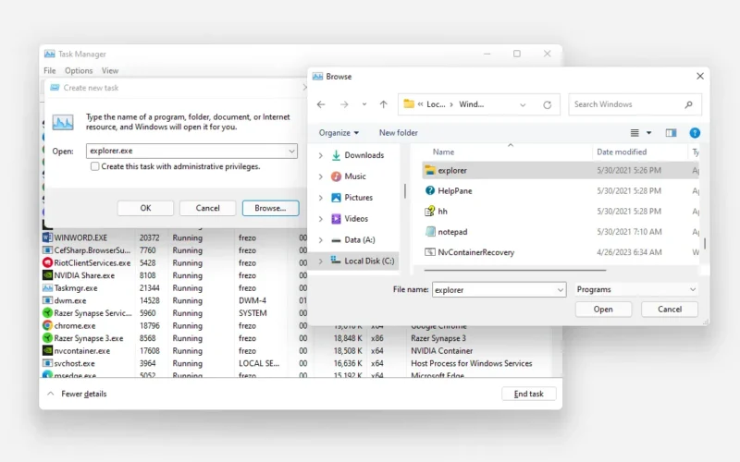The height and width of the screenshot is (462, 740).
Task: Collapse with Fewer details
Action: point(78,394)
